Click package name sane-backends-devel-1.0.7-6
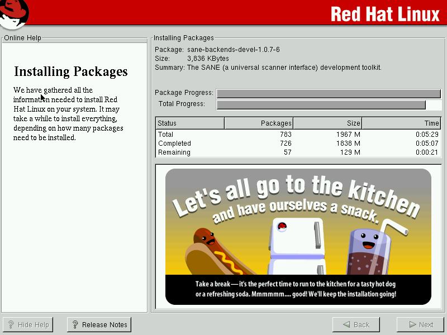447x335 pixels. [x=234, y=50]
